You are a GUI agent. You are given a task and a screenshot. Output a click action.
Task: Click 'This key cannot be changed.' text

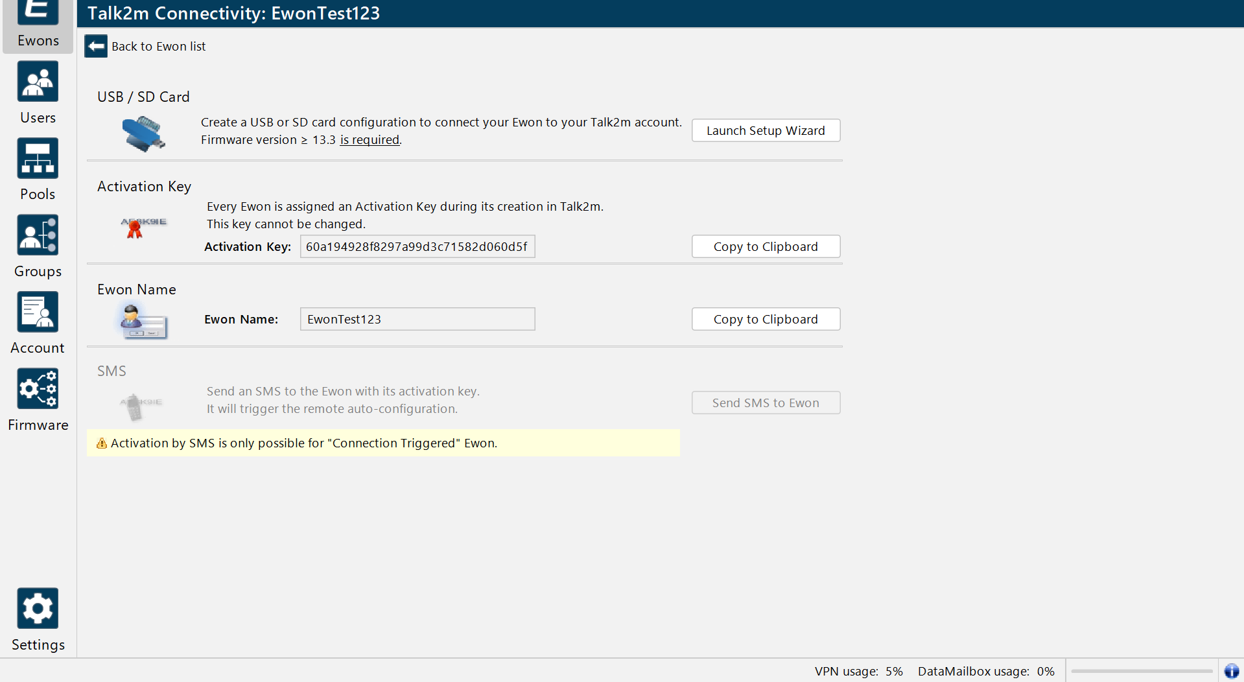(x=286, y=224)
